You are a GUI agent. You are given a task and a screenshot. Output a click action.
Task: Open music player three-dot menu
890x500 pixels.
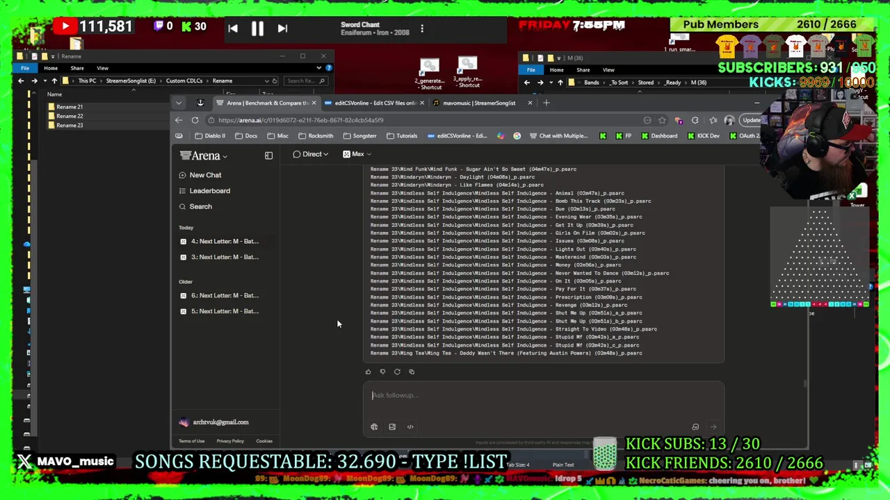point(422,29)
